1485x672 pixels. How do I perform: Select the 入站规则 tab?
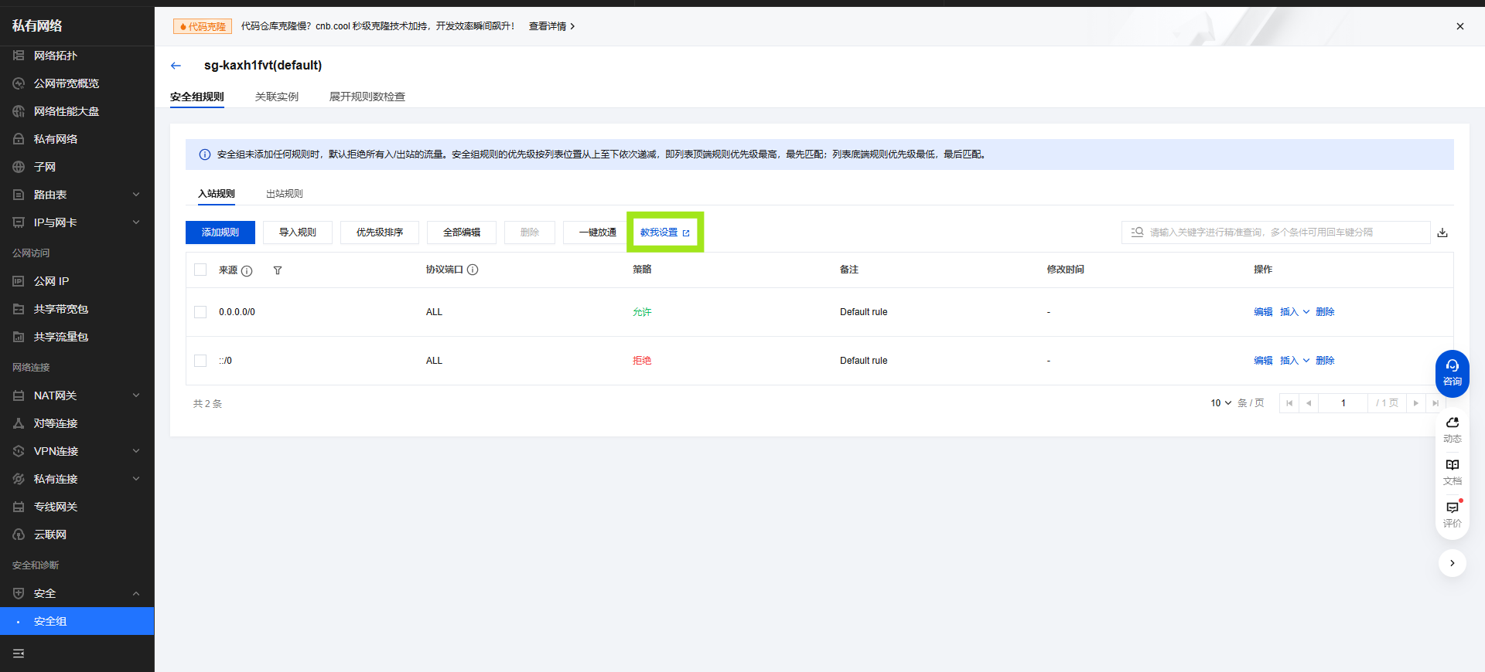(x=217, y=194)
